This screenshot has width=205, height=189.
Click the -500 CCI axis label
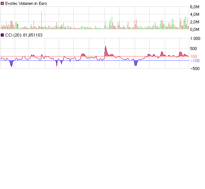[195, 69]
